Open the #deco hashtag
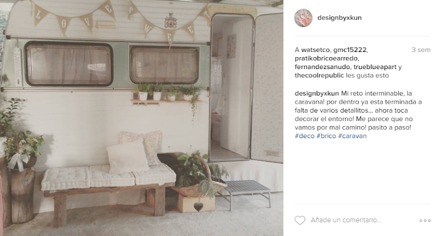The width and height of the screenshot is (441, 236). (x=305, y=136)
